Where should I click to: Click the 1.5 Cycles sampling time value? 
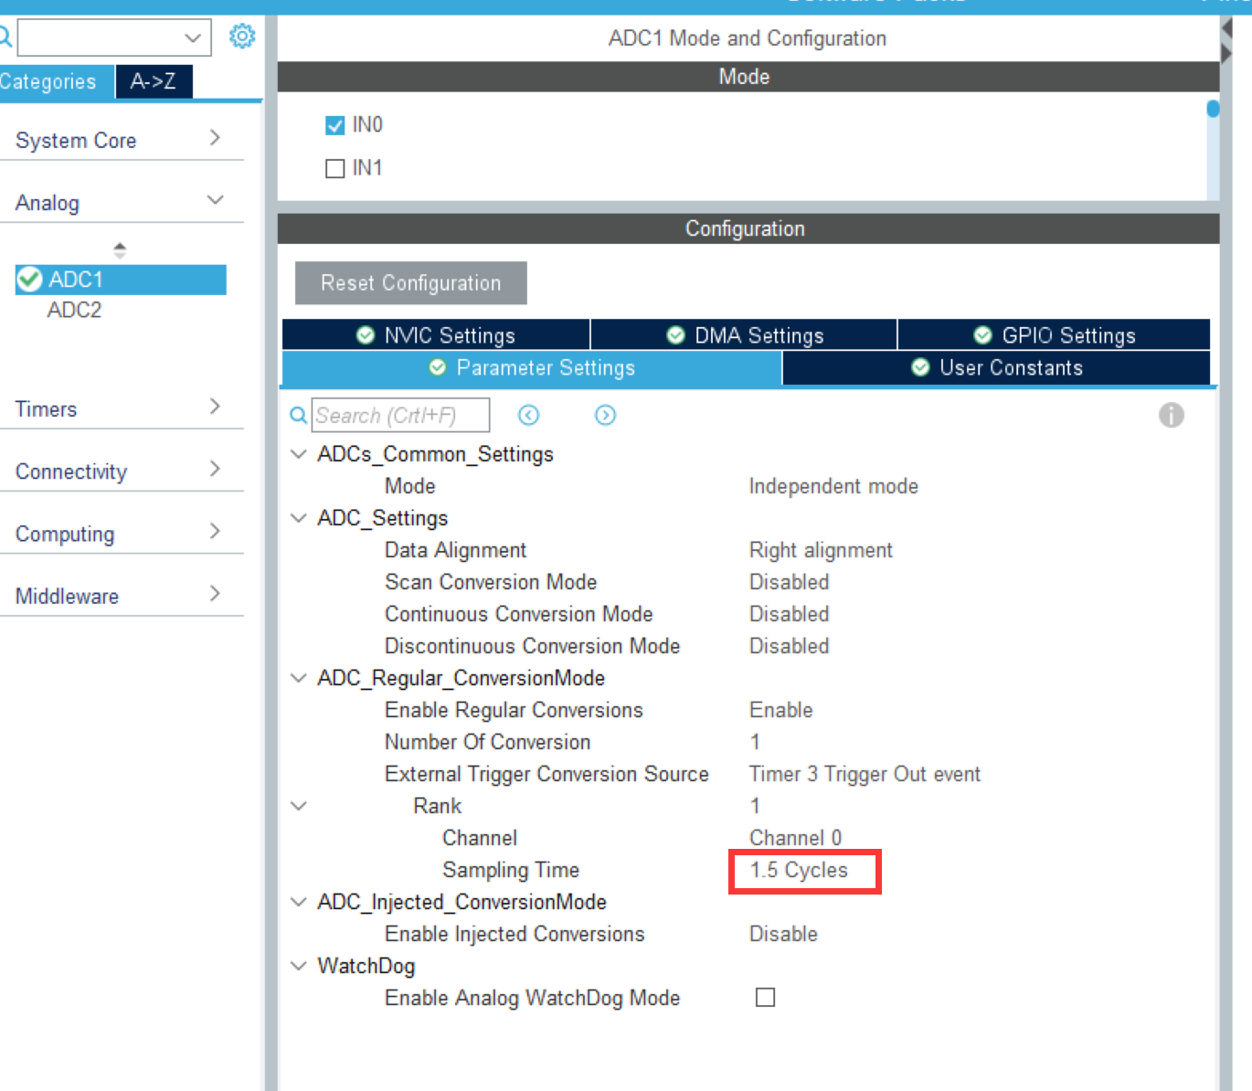click(799, 870)
